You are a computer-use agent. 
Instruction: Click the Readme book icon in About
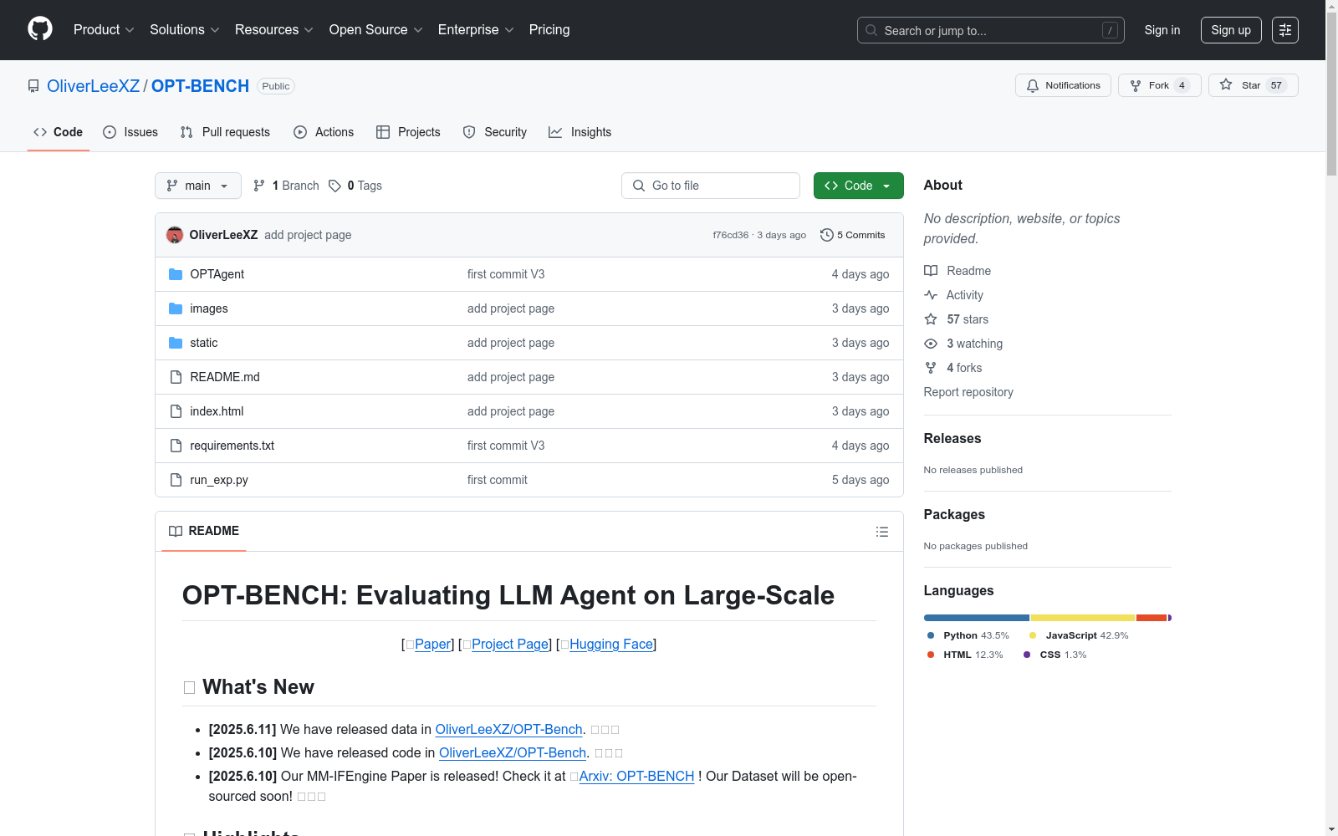pyautogui.click(x=931, y=271)
